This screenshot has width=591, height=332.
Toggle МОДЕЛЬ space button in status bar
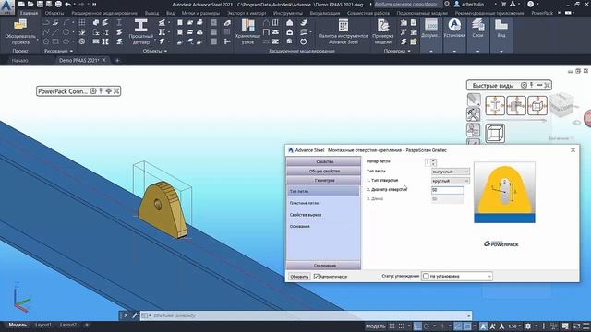point(376,326)
